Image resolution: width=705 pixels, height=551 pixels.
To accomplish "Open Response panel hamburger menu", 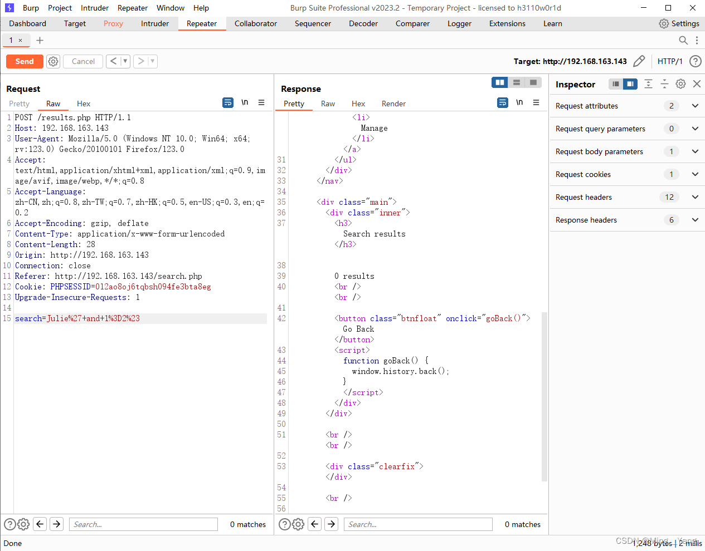I will (536, 102).
